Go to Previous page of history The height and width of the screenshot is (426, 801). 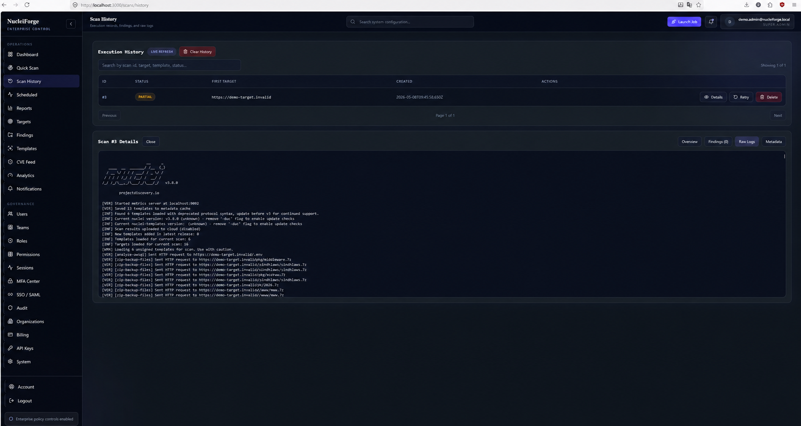pos(109,115)
